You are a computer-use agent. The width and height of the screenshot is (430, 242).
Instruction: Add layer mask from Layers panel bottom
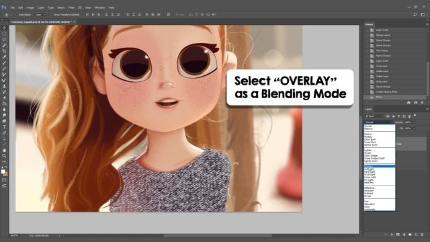[x=398, y=235]
